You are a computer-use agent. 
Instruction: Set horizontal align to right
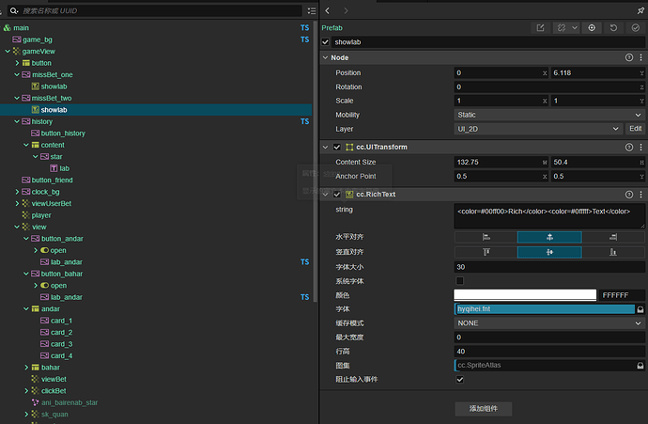point(613,237)
